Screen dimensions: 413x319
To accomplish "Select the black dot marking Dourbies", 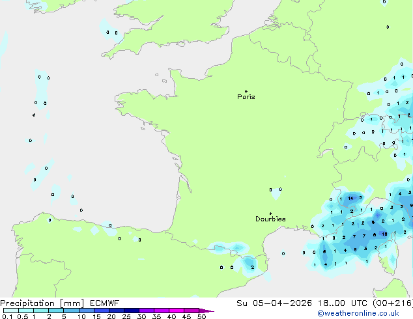I will pyautogui.click(x=270, y=214).
